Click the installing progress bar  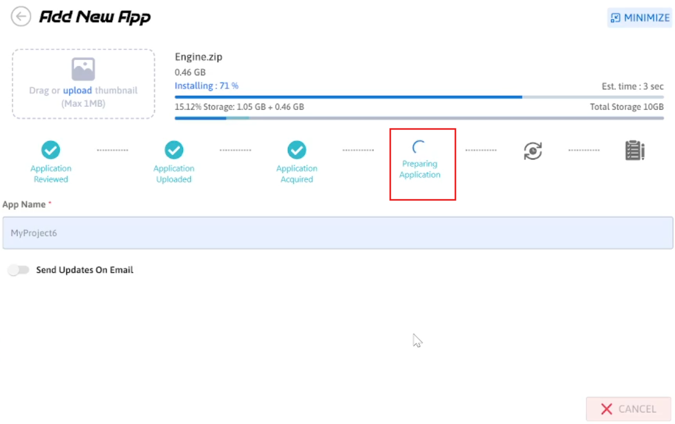[419, 97]
